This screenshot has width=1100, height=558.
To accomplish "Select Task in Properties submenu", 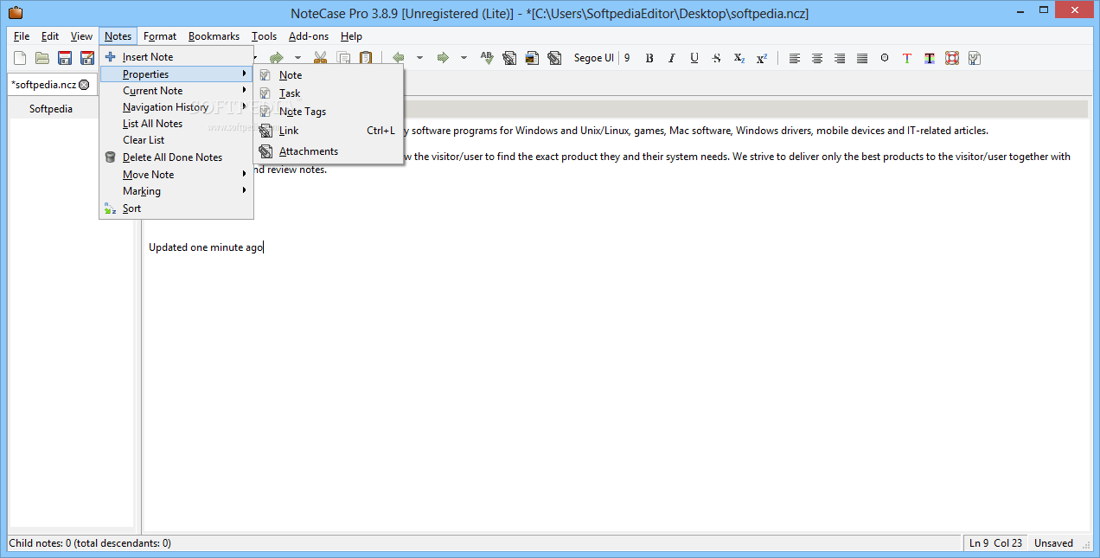I will tap(328, 93).
